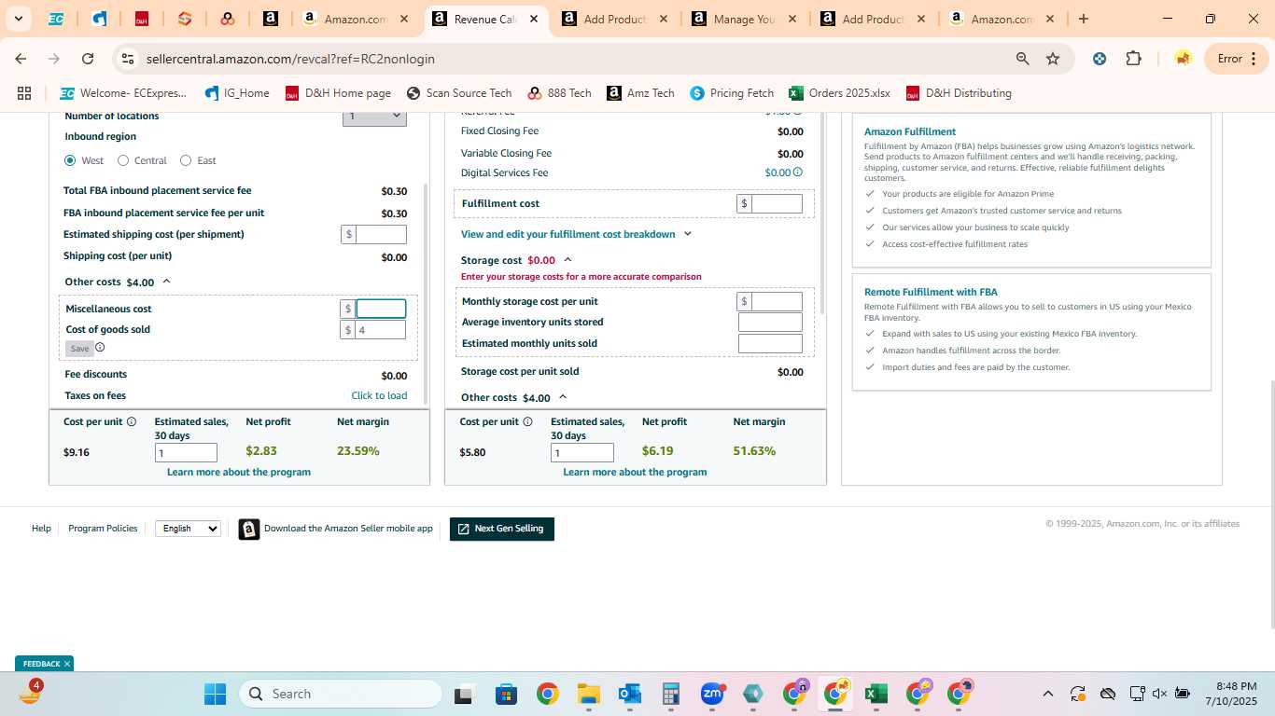Open the English language selector
1275x716 pixels.
(x=188, y=529)
